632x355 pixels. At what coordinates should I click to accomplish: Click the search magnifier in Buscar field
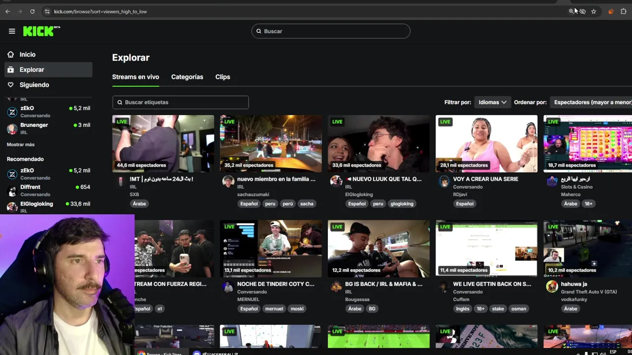(x=259, y=31)
